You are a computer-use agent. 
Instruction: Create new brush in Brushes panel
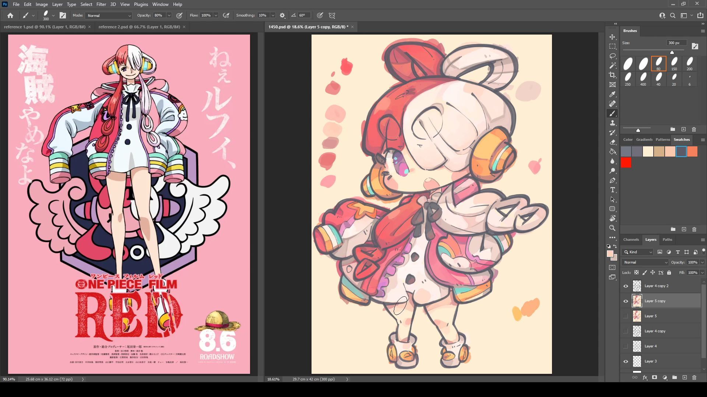[683, 129]
